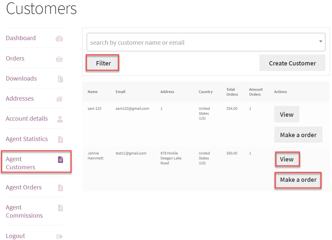Click the Dashboard gauge icon
The height and width of the screenshot is (240, 332).
(x=59, y=39)
